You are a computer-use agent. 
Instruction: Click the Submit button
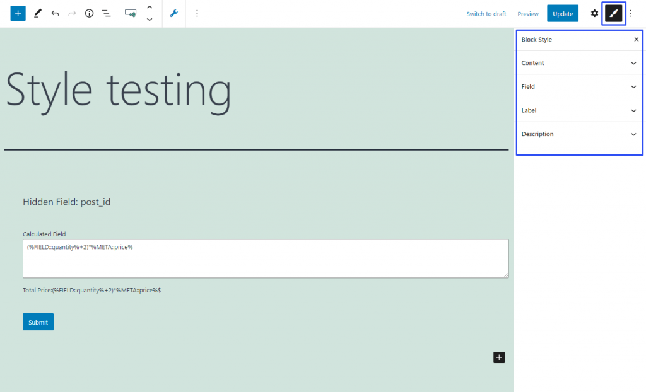pos(38,322)
